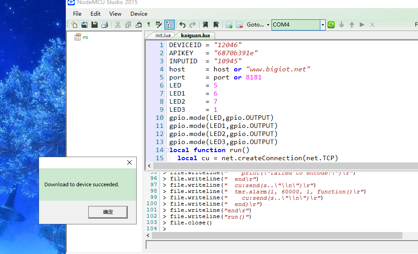Expand the Goto dropdown

pos(268,25)
